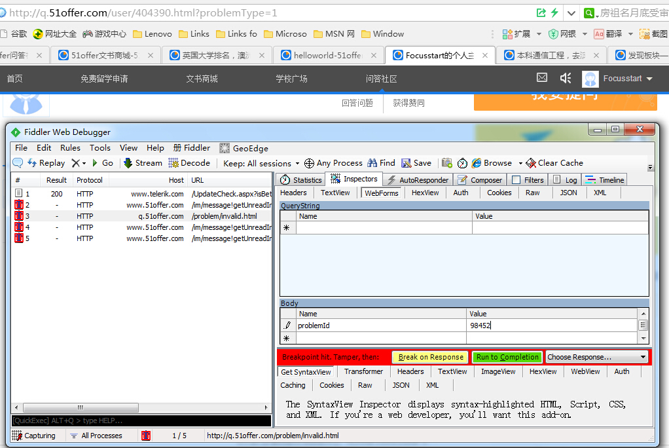The image size is (669, 448).
Task: Click Go to resume breakpoints
Action: click(x=103, y=162)
